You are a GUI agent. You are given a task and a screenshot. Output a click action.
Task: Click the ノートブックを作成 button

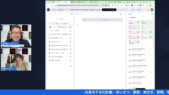pyautogui.click(x=109, y=10)
